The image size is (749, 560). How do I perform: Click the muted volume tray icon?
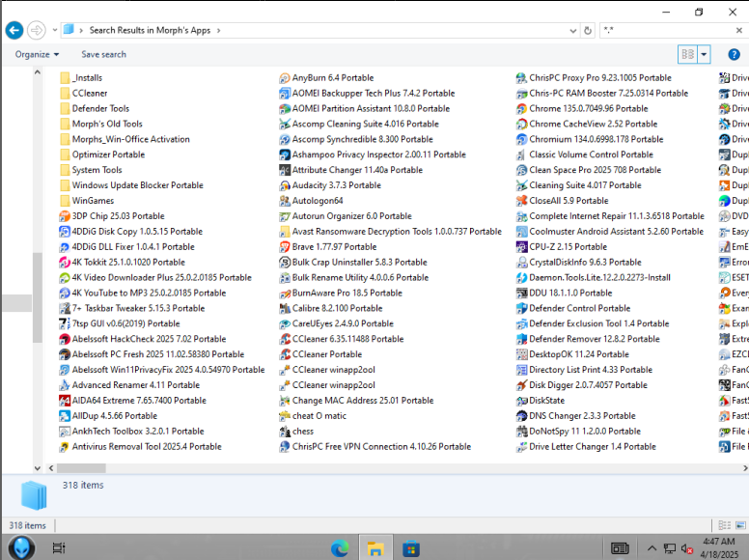pyautogui.click(x=687, y=548)
